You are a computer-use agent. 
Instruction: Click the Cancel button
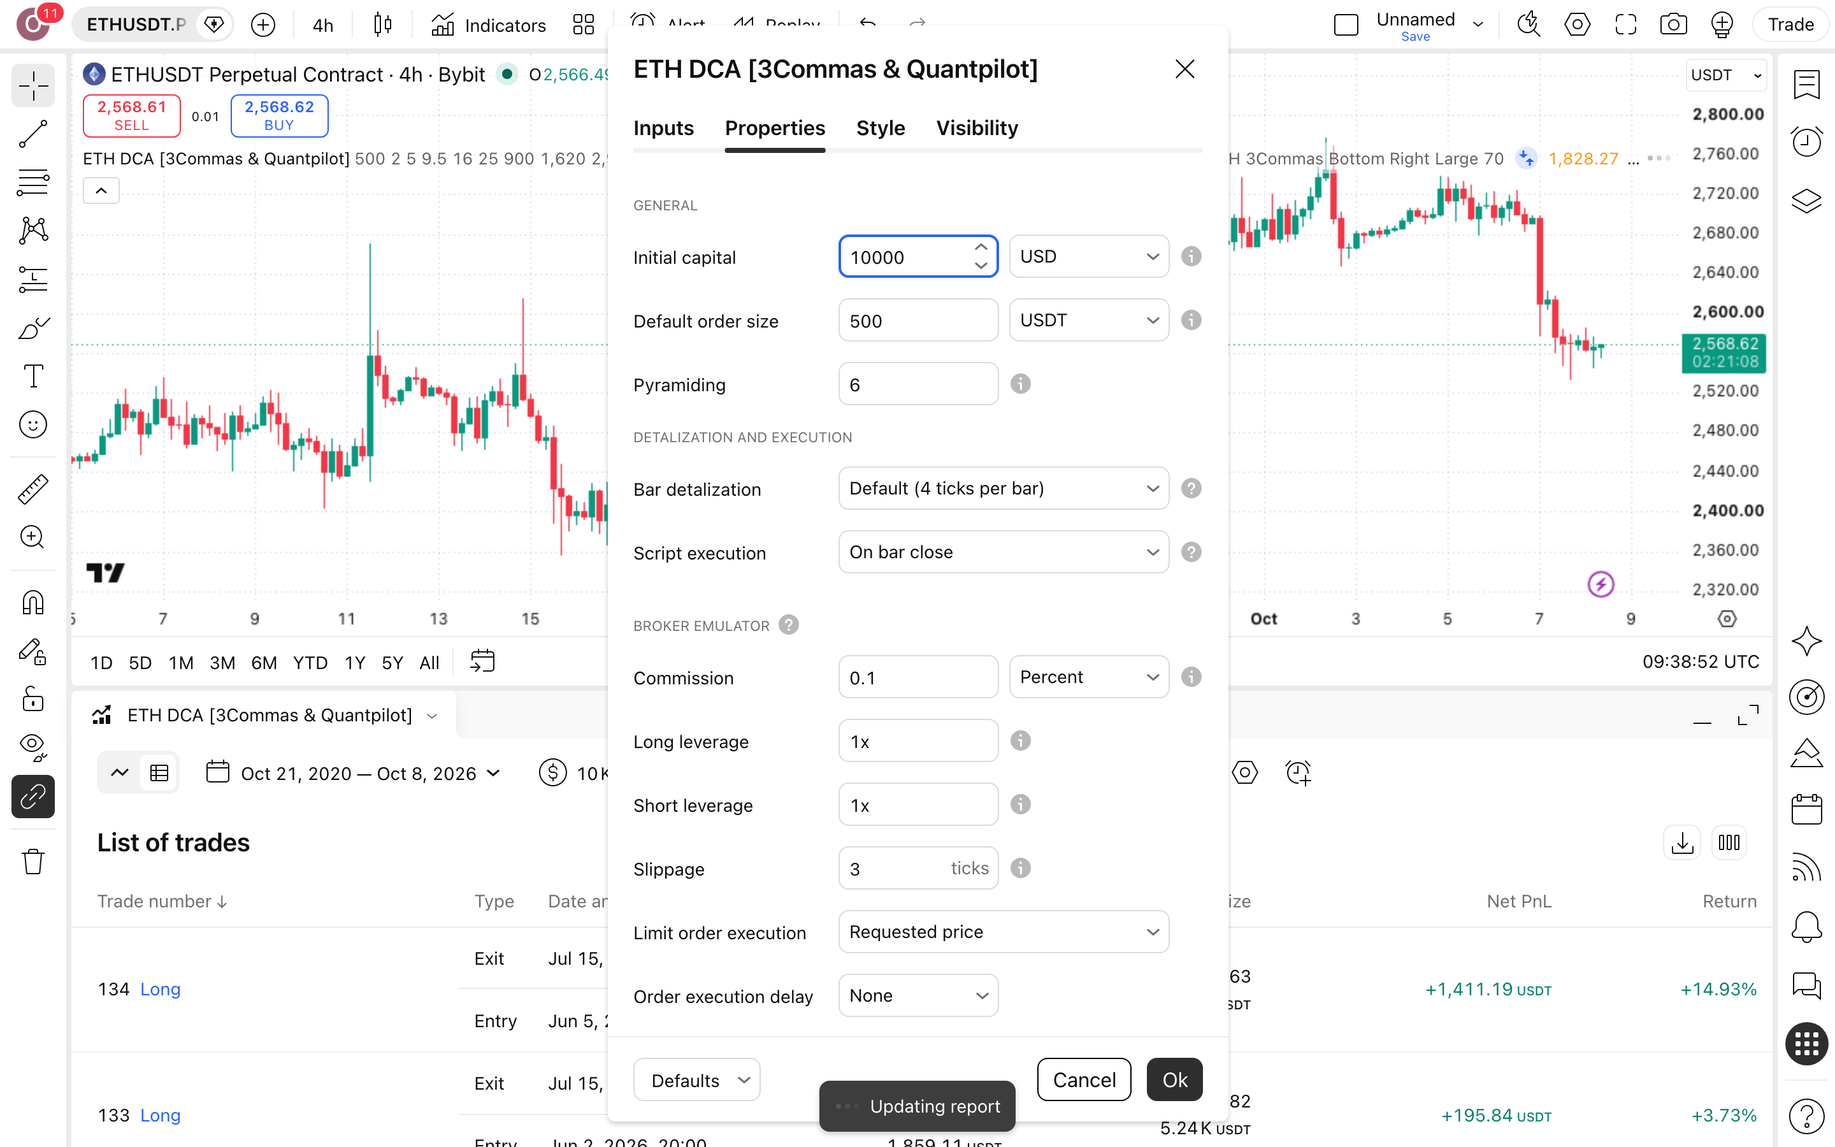[1084, 1079]
